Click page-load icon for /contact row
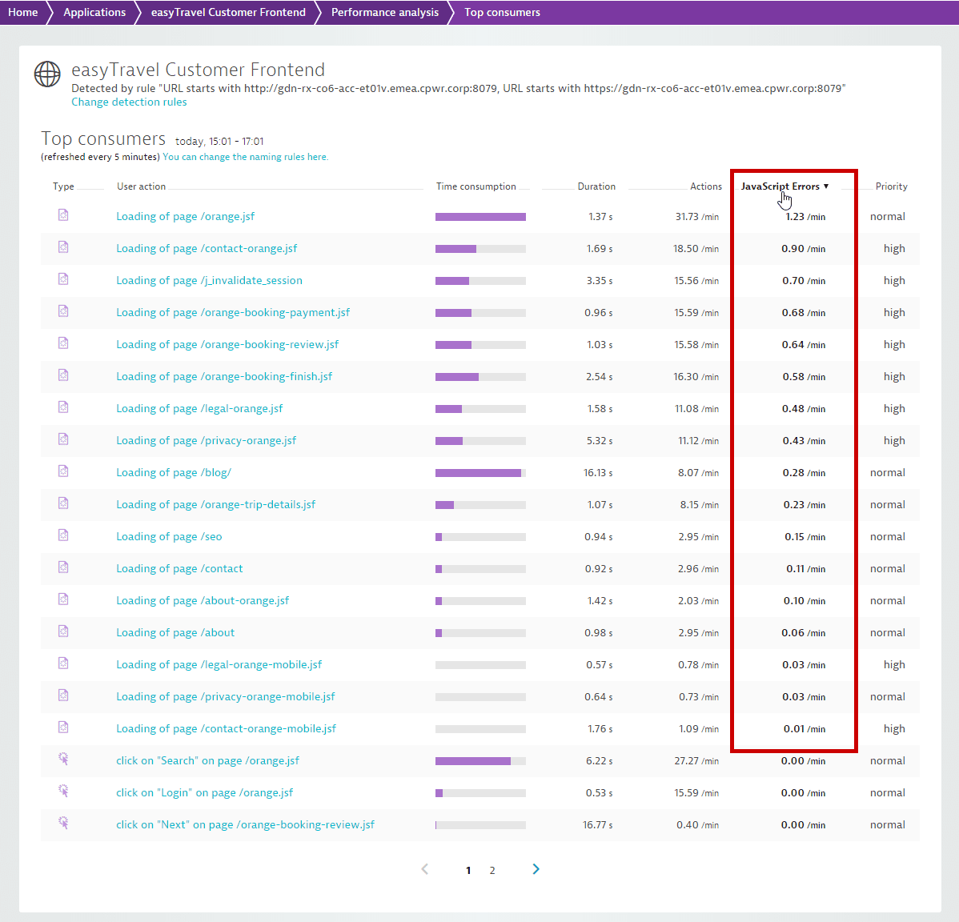 pyautogui.click(x=63, y=567)
